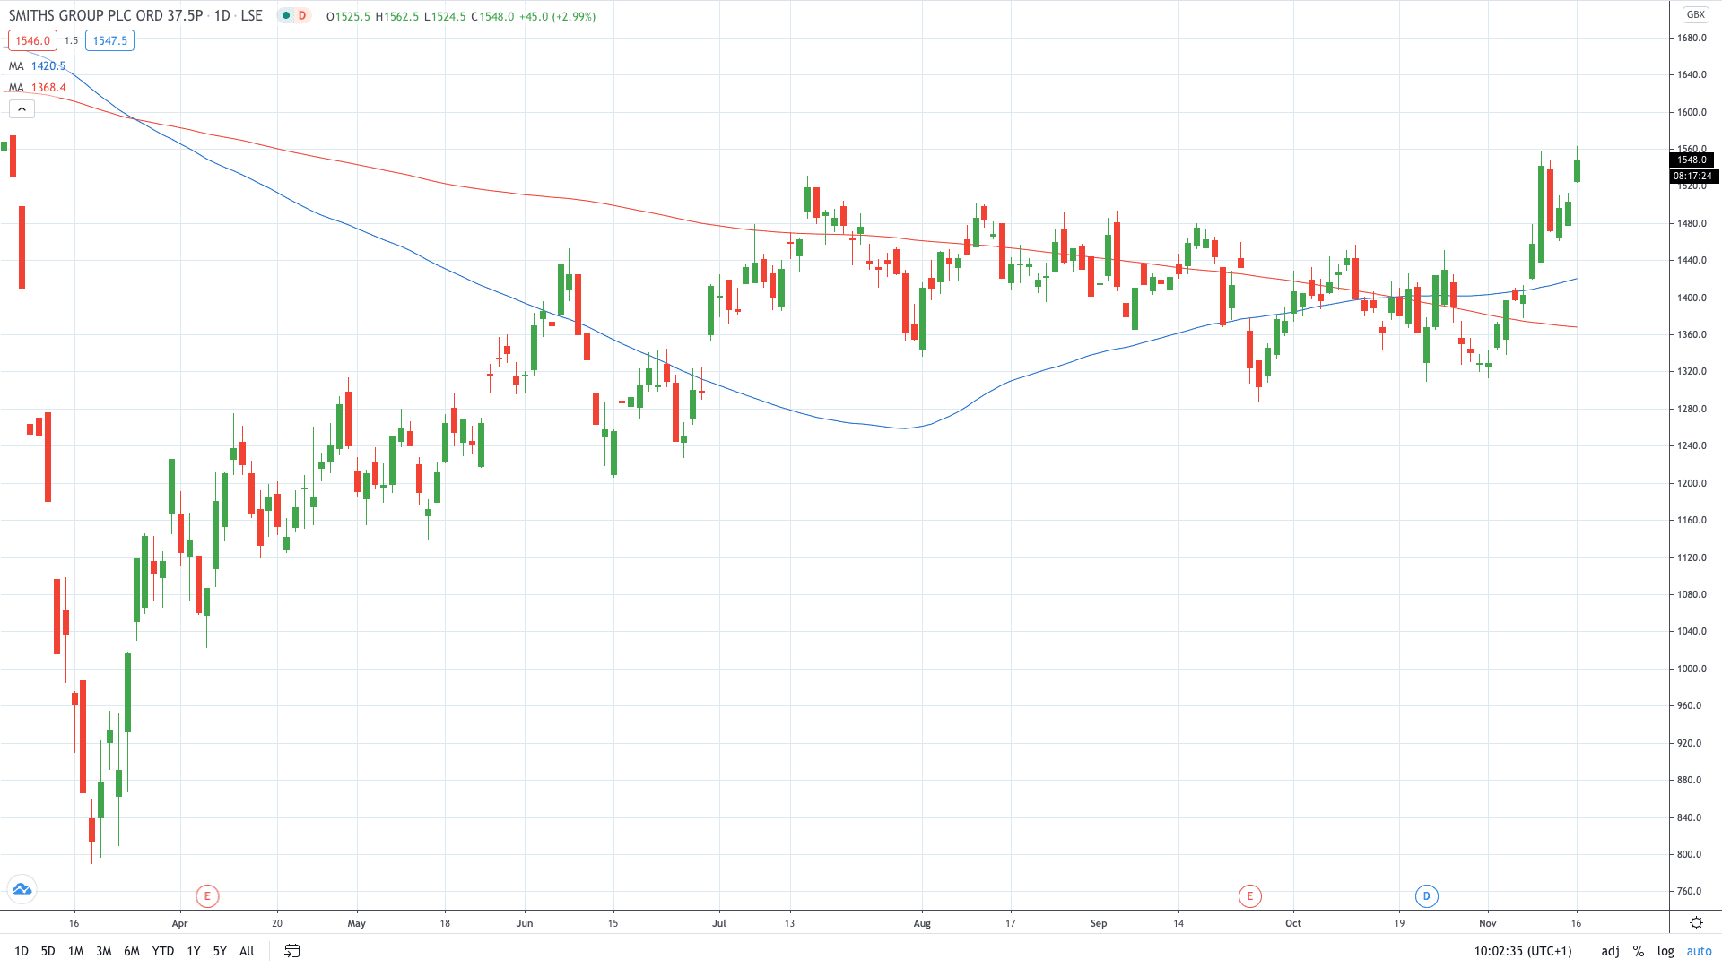Select the 3M time range
This screenshot has height=968, width=1722.
click(x=104, y=951)
